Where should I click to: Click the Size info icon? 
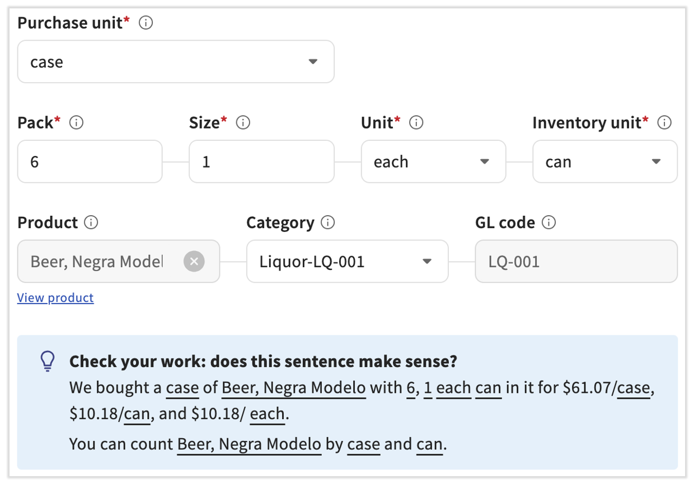242,122
